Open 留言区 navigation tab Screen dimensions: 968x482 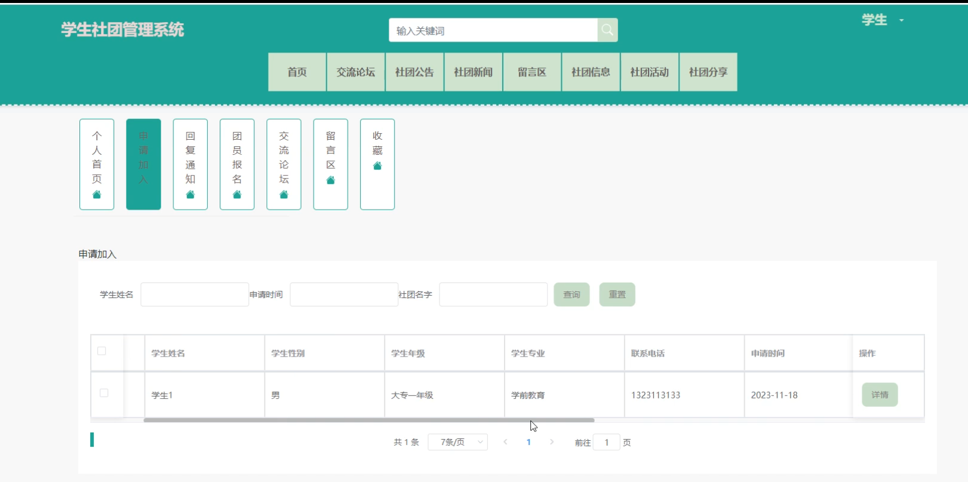(x=532, y=72)
